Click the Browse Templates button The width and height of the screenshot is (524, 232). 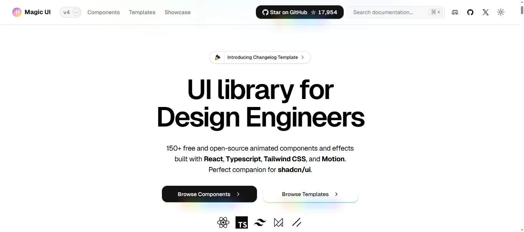point(310,194)
